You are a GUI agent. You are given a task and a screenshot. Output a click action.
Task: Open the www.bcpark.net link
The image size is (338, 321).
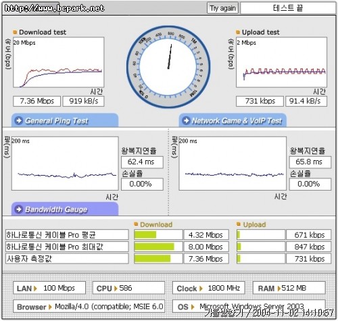click(54, 8)
